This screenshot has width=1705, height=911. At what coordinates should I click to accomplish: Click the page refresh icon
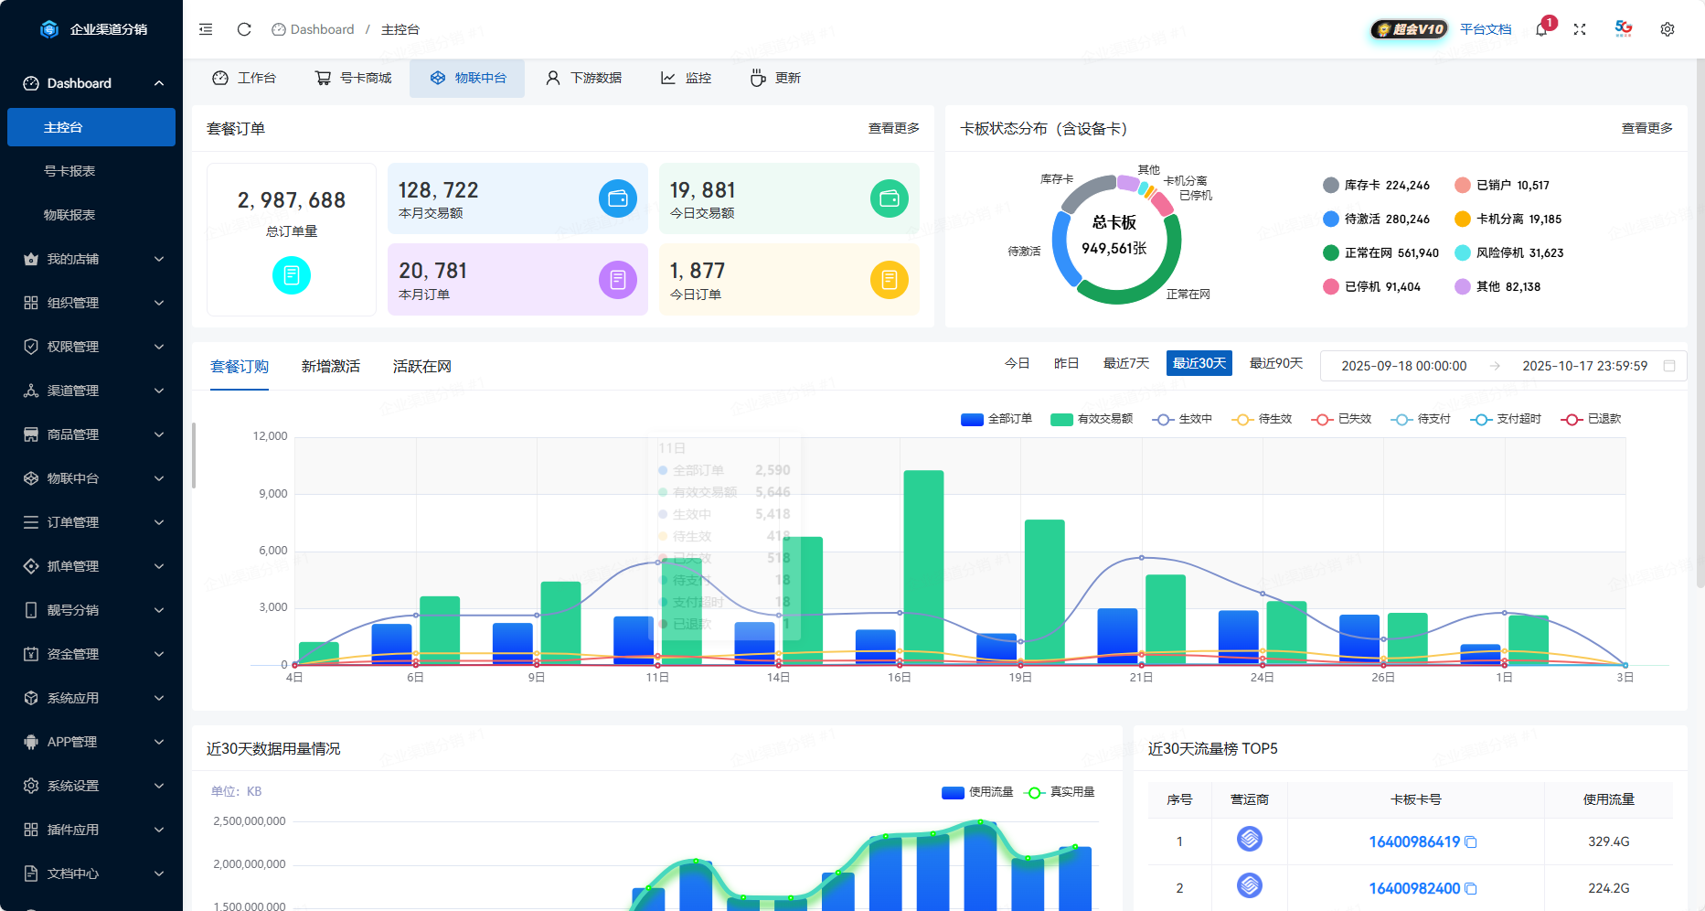click(244, 29)
